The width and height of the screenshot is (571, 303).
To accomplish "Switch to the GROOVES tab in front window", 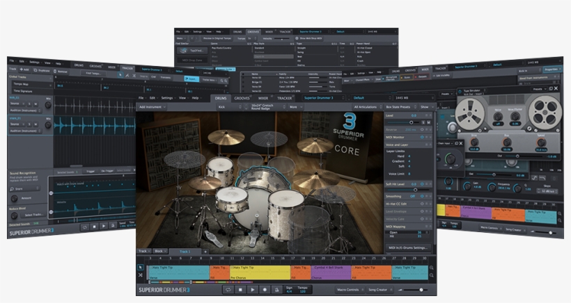I will point(242,98).
